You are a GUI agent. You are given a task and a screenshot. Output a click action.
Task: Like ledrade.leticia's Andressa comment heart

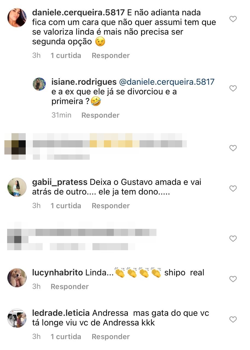point(233,319)
